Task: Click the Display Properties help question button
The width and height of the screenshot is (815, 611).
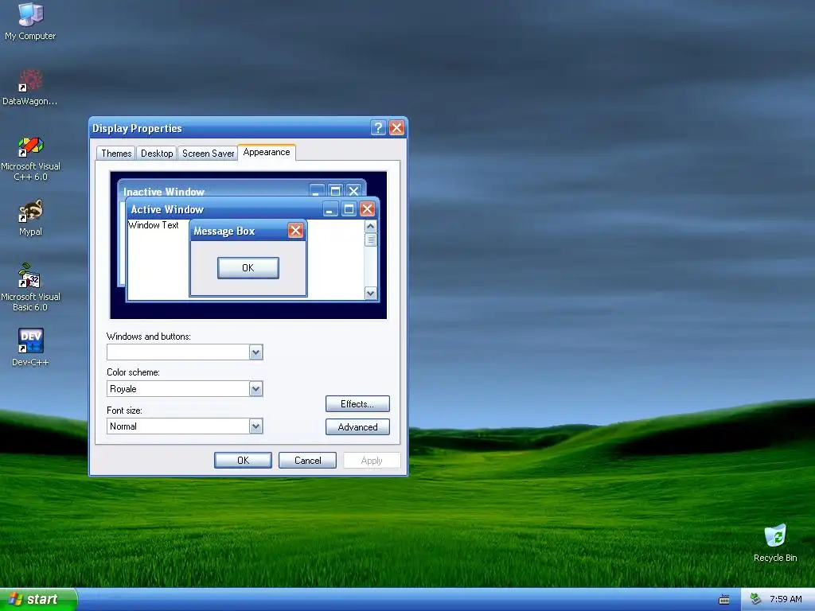Action: click(x=378, y=128)
